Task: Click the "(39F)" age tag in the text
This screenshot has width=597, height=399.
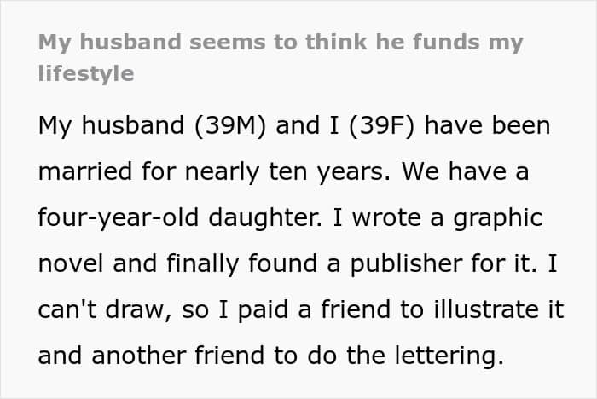Action: coord(380,125)
